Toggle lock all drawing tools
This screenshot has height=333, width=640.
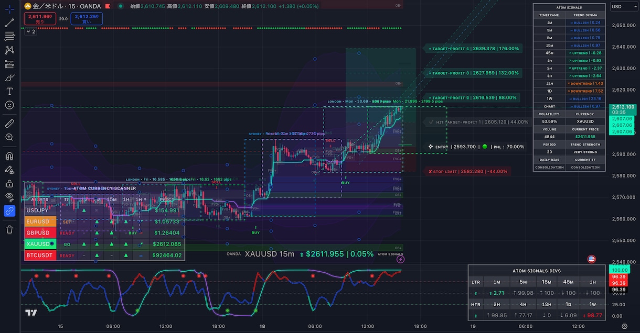pyautogui.click(x=9, y=183)
